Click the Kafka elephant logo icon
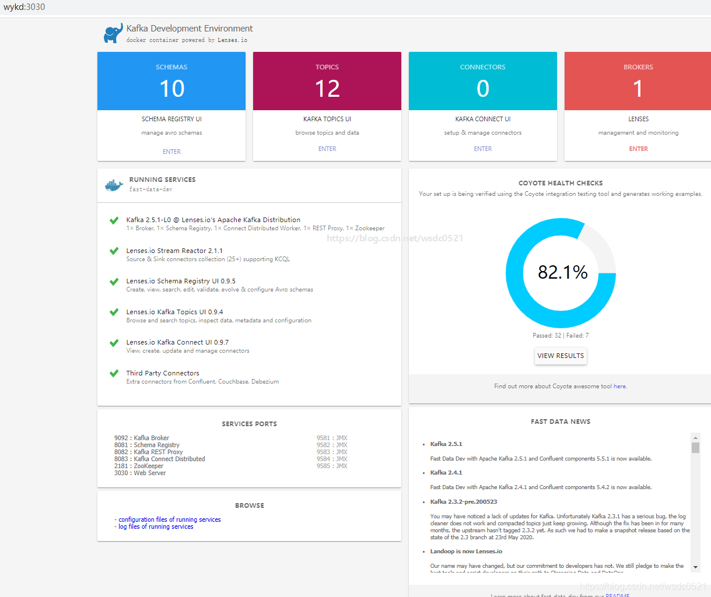 tap(113, 33)
